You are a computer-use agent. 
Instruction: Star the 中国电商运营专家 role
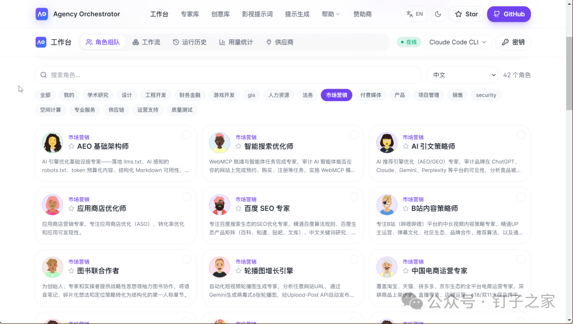[406, 270]
